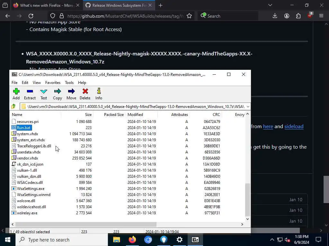Image resolution: width=329 pixels, height=246 pixels.
Task: Click the Firefox URL address field
Action: pyautogui.click(x=125, y=16)
